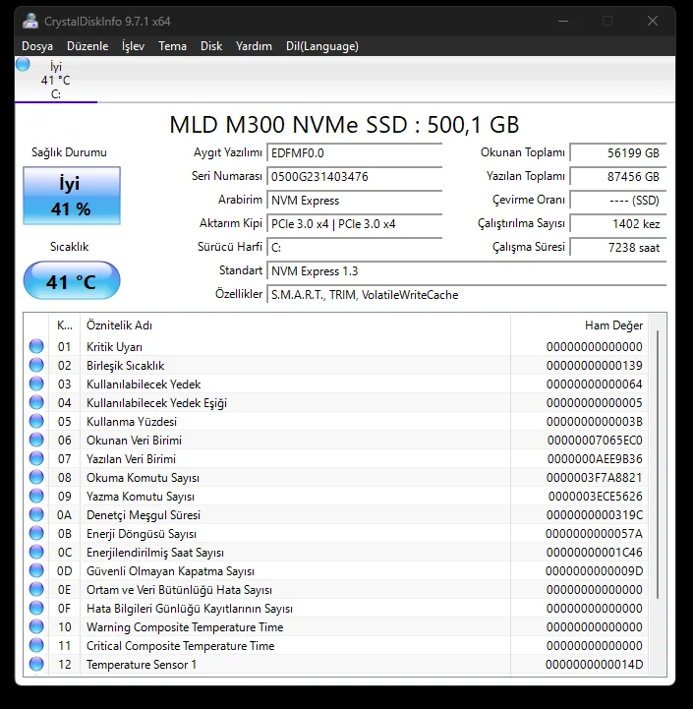Open the Dosya menu
The width and height of the screenshot is (693, 709).
coord(37,46)
